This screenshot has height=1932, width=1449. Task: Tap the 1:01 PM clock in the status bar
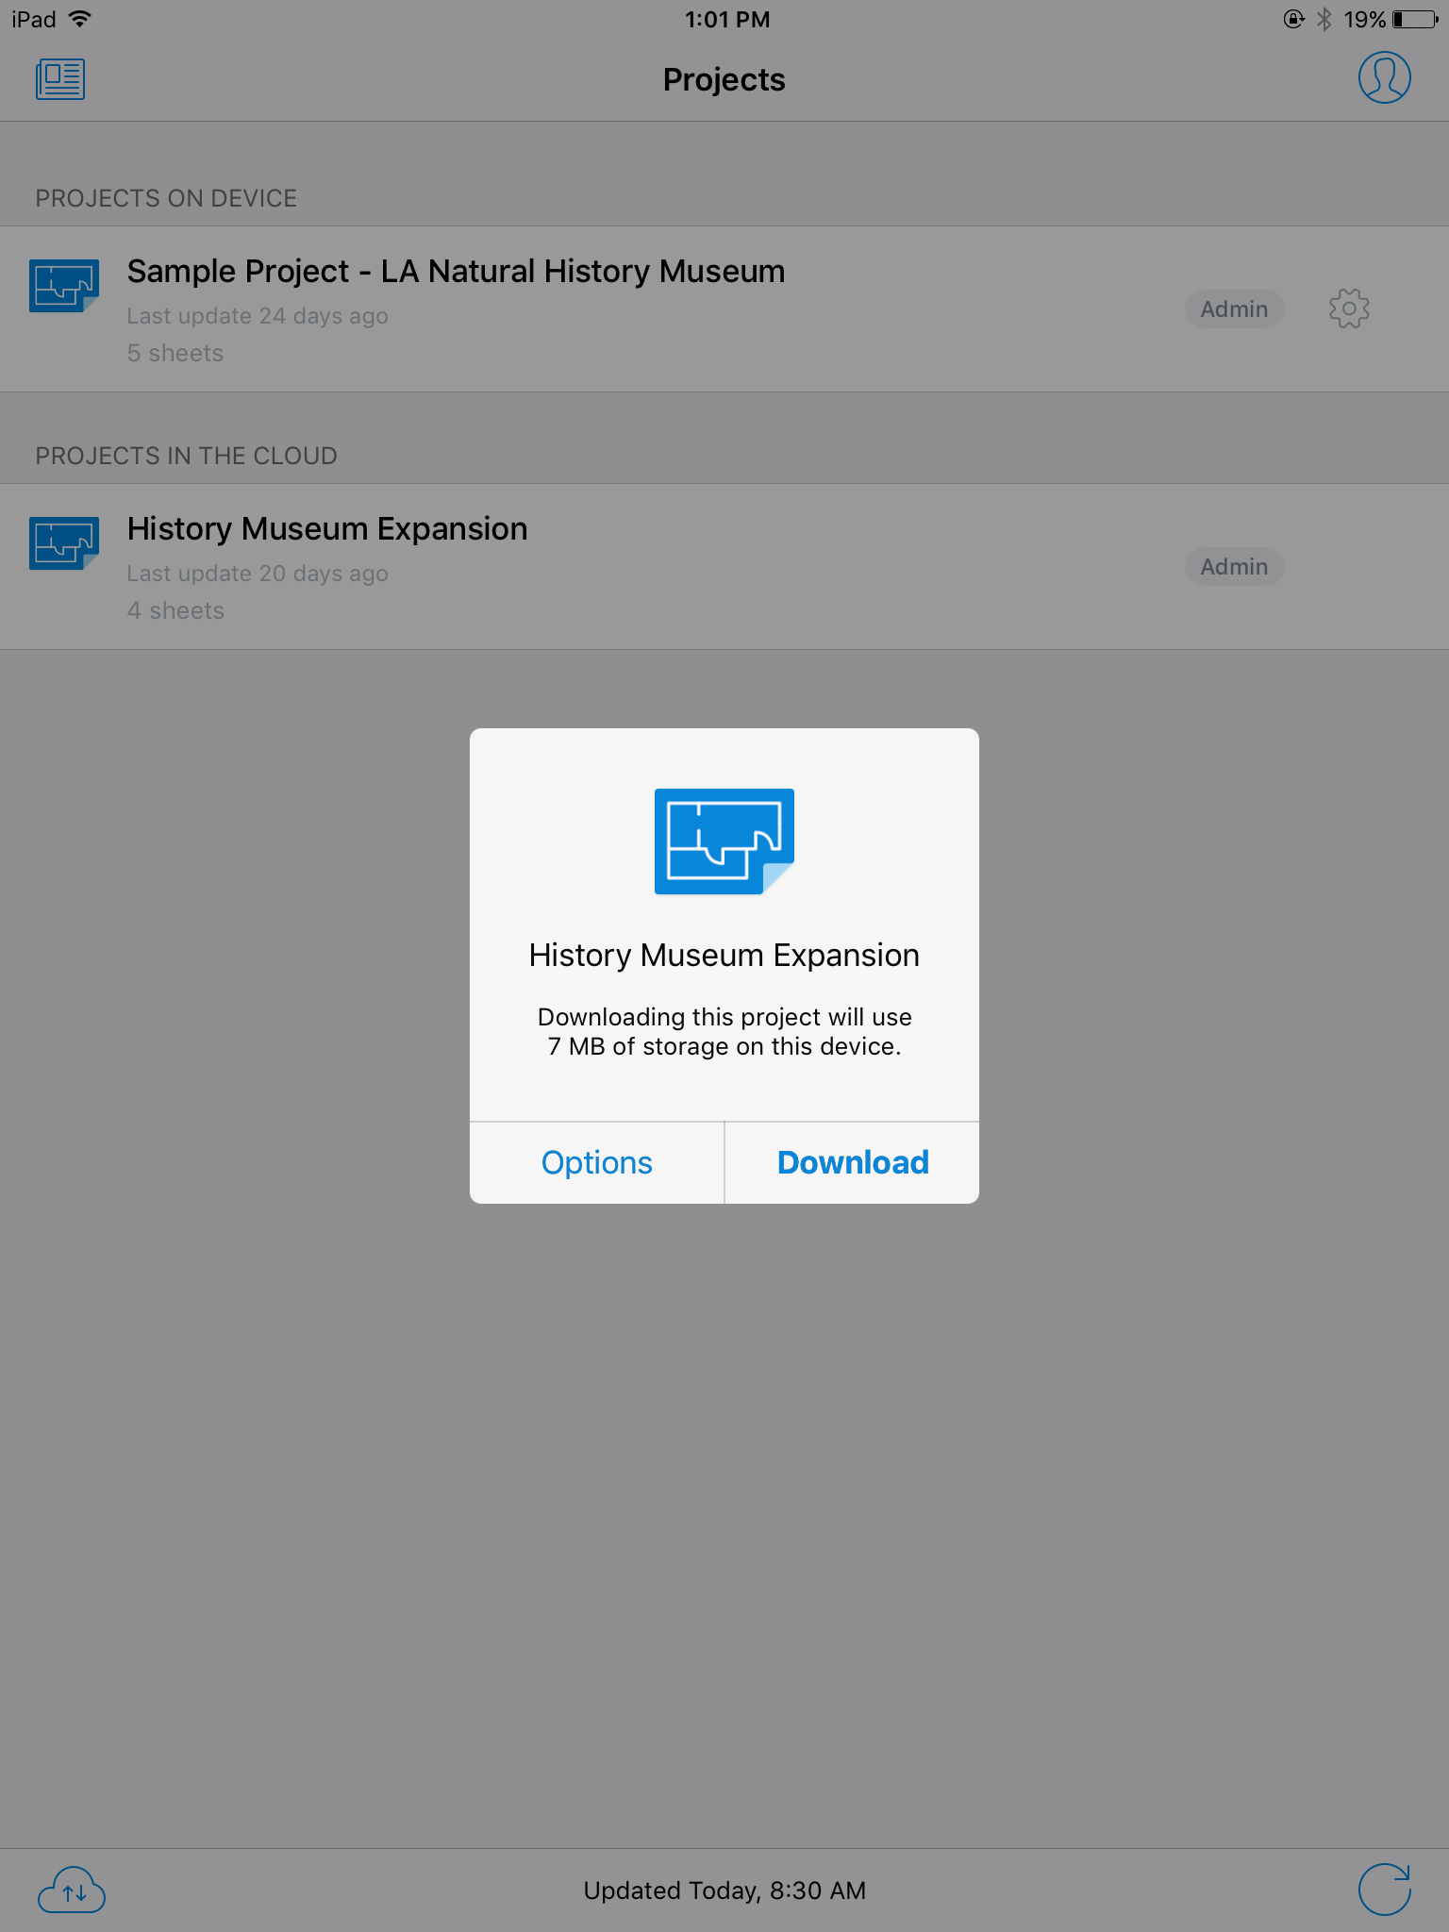[727, 20]
